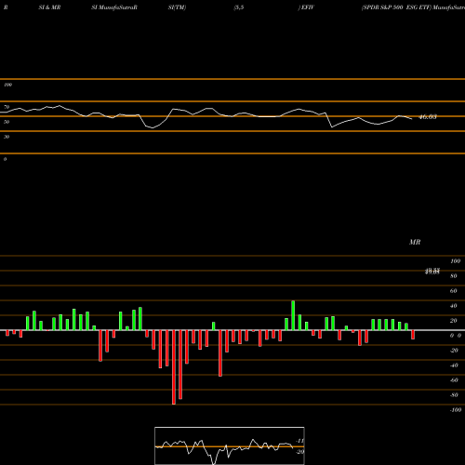Screen dimensions: 465x465
Task: Click the SPDR S&P 500 ESG ETF title
Action: tap(397, 7)
